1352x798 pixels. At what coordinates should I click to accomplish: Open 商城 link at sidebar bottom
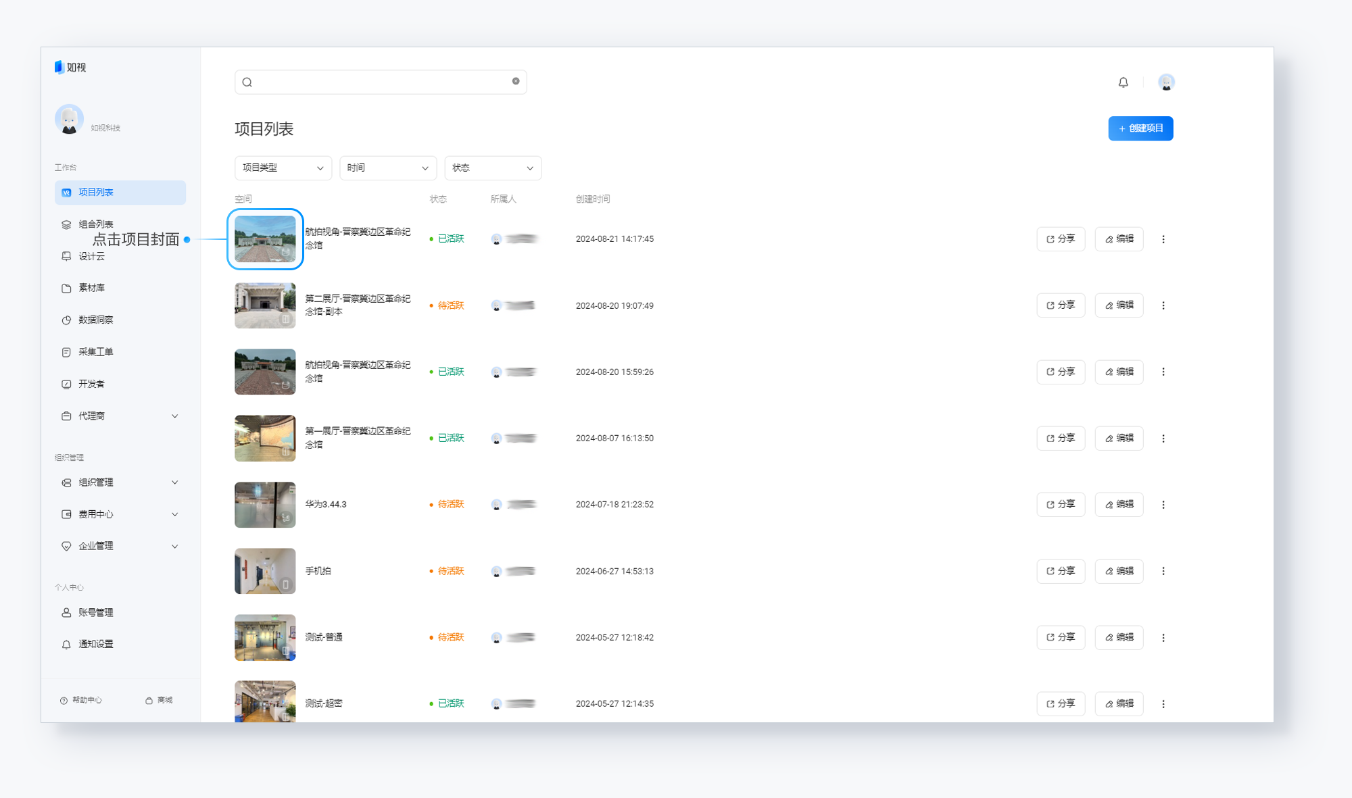159,701
